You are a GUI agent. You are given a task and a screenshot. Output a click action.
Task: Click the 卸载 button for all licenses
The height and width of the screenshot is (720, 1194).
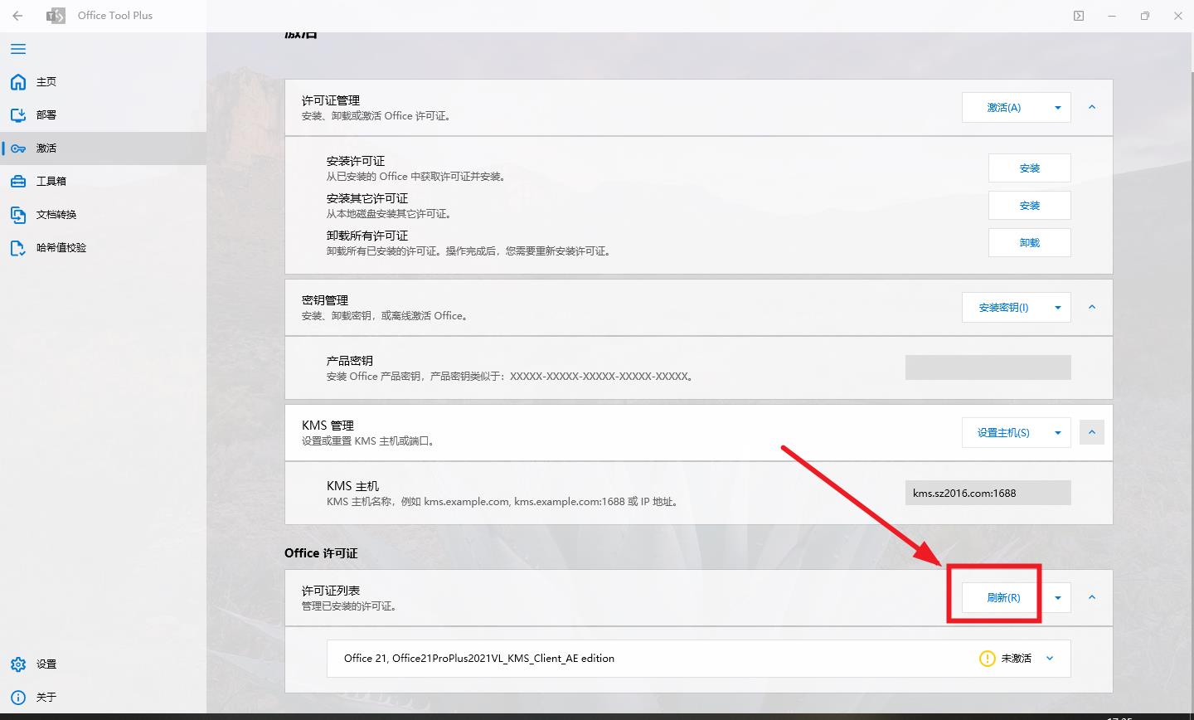[x=1029, y=242]
